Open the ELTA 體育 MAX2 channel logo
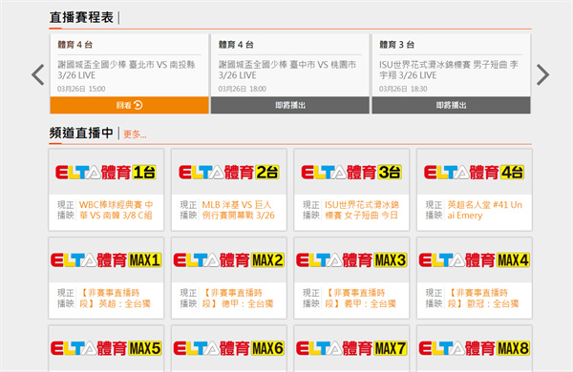The height and width of the screenshot is (372, 573). point(229,260)
